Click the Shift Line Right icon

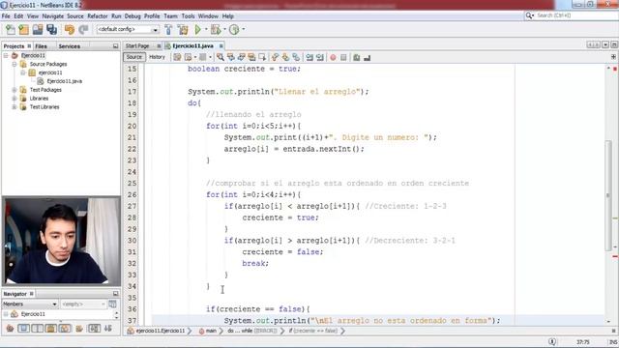coord(320,58)
